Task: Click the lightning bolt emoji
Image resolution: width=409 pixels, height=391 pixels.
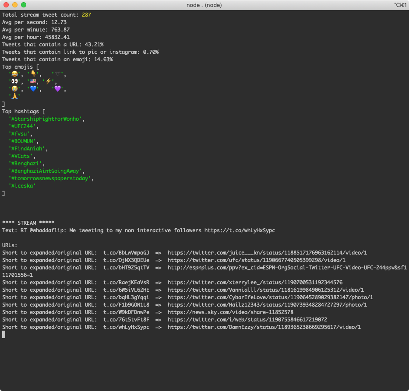Action: [x=48, y=81]
